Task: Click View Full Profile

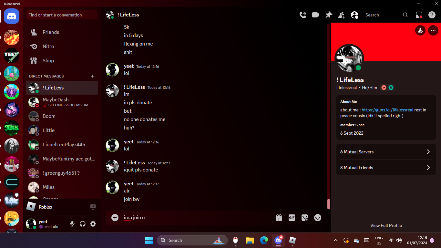Action: (x=386, y=225)
